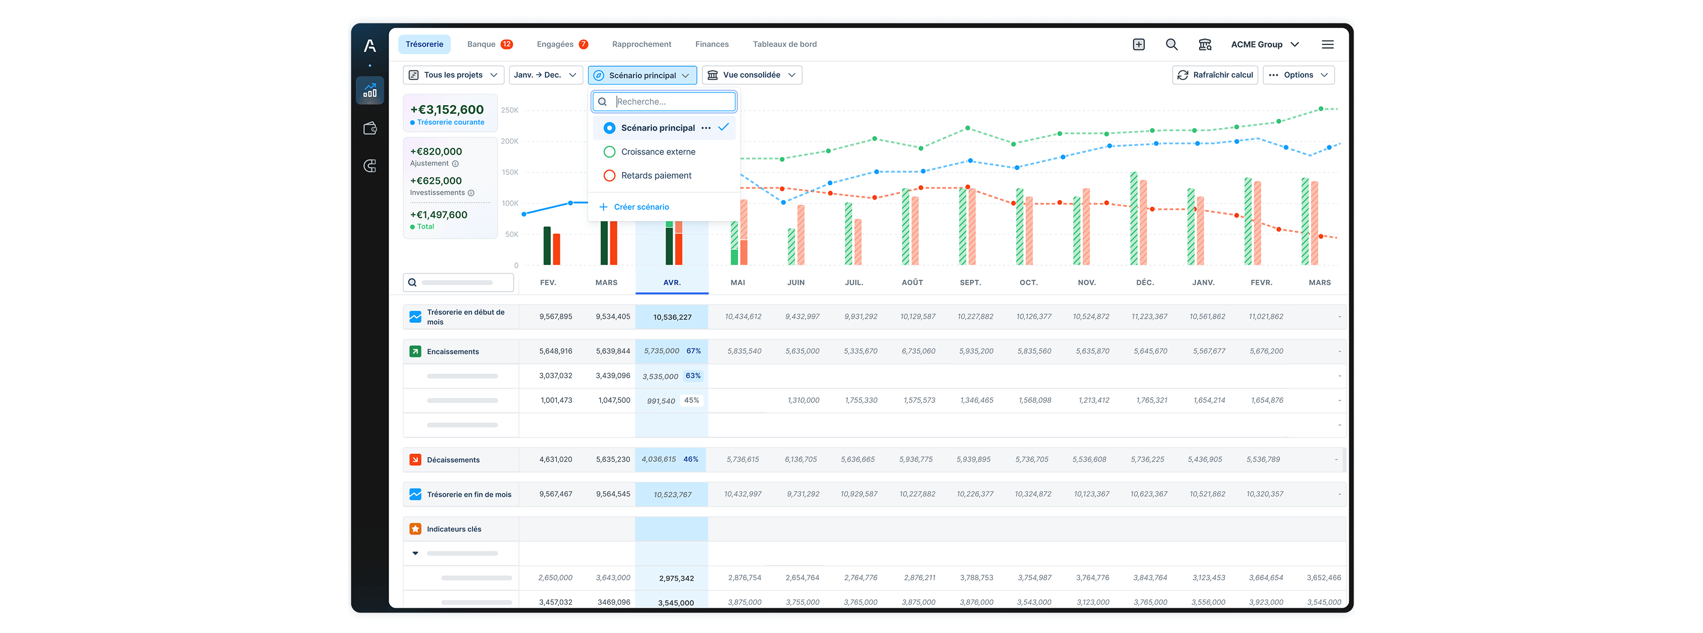Select the Scénario principal radio button
Image resolution: width=1703 pixels, height=633 pixels.
click(609, 128)
